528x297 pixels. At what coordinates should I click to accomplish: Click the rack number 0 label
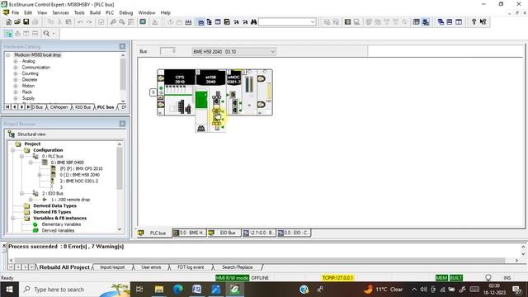[x=153, y=92]
